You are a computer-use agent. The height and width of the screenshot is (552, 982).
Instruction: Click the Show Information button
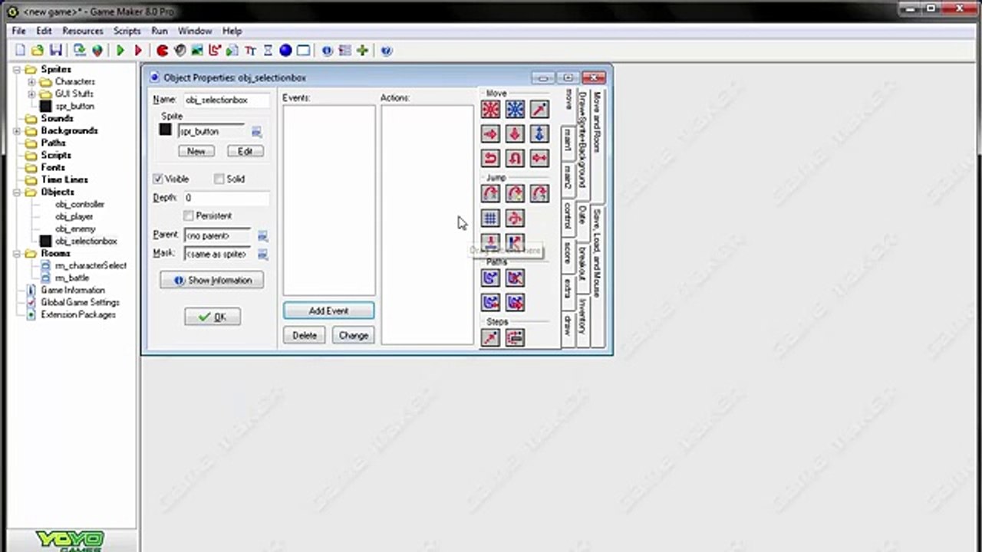point(212,281)
